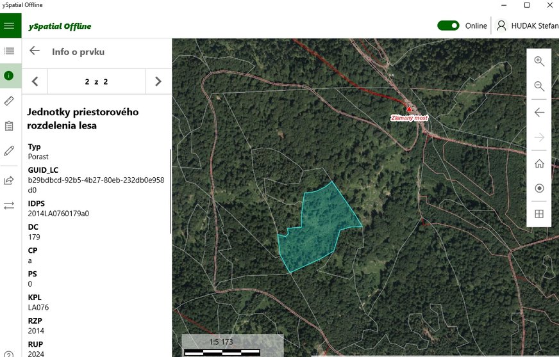Show next feature with right chevron
This screenshot has height=357, width=559.
click(x=158, y=81)
